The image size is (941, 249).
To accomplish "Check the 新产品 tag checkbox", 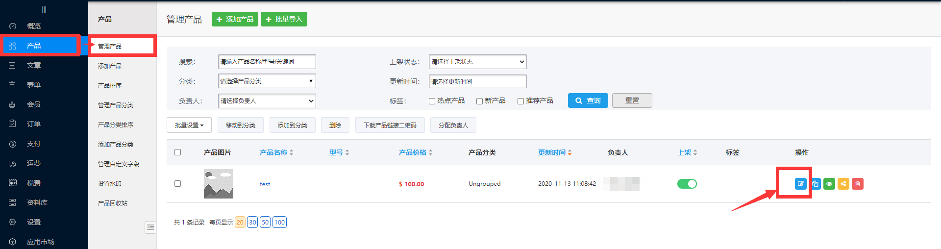I will pyautogui.click(x=479, y=101).
